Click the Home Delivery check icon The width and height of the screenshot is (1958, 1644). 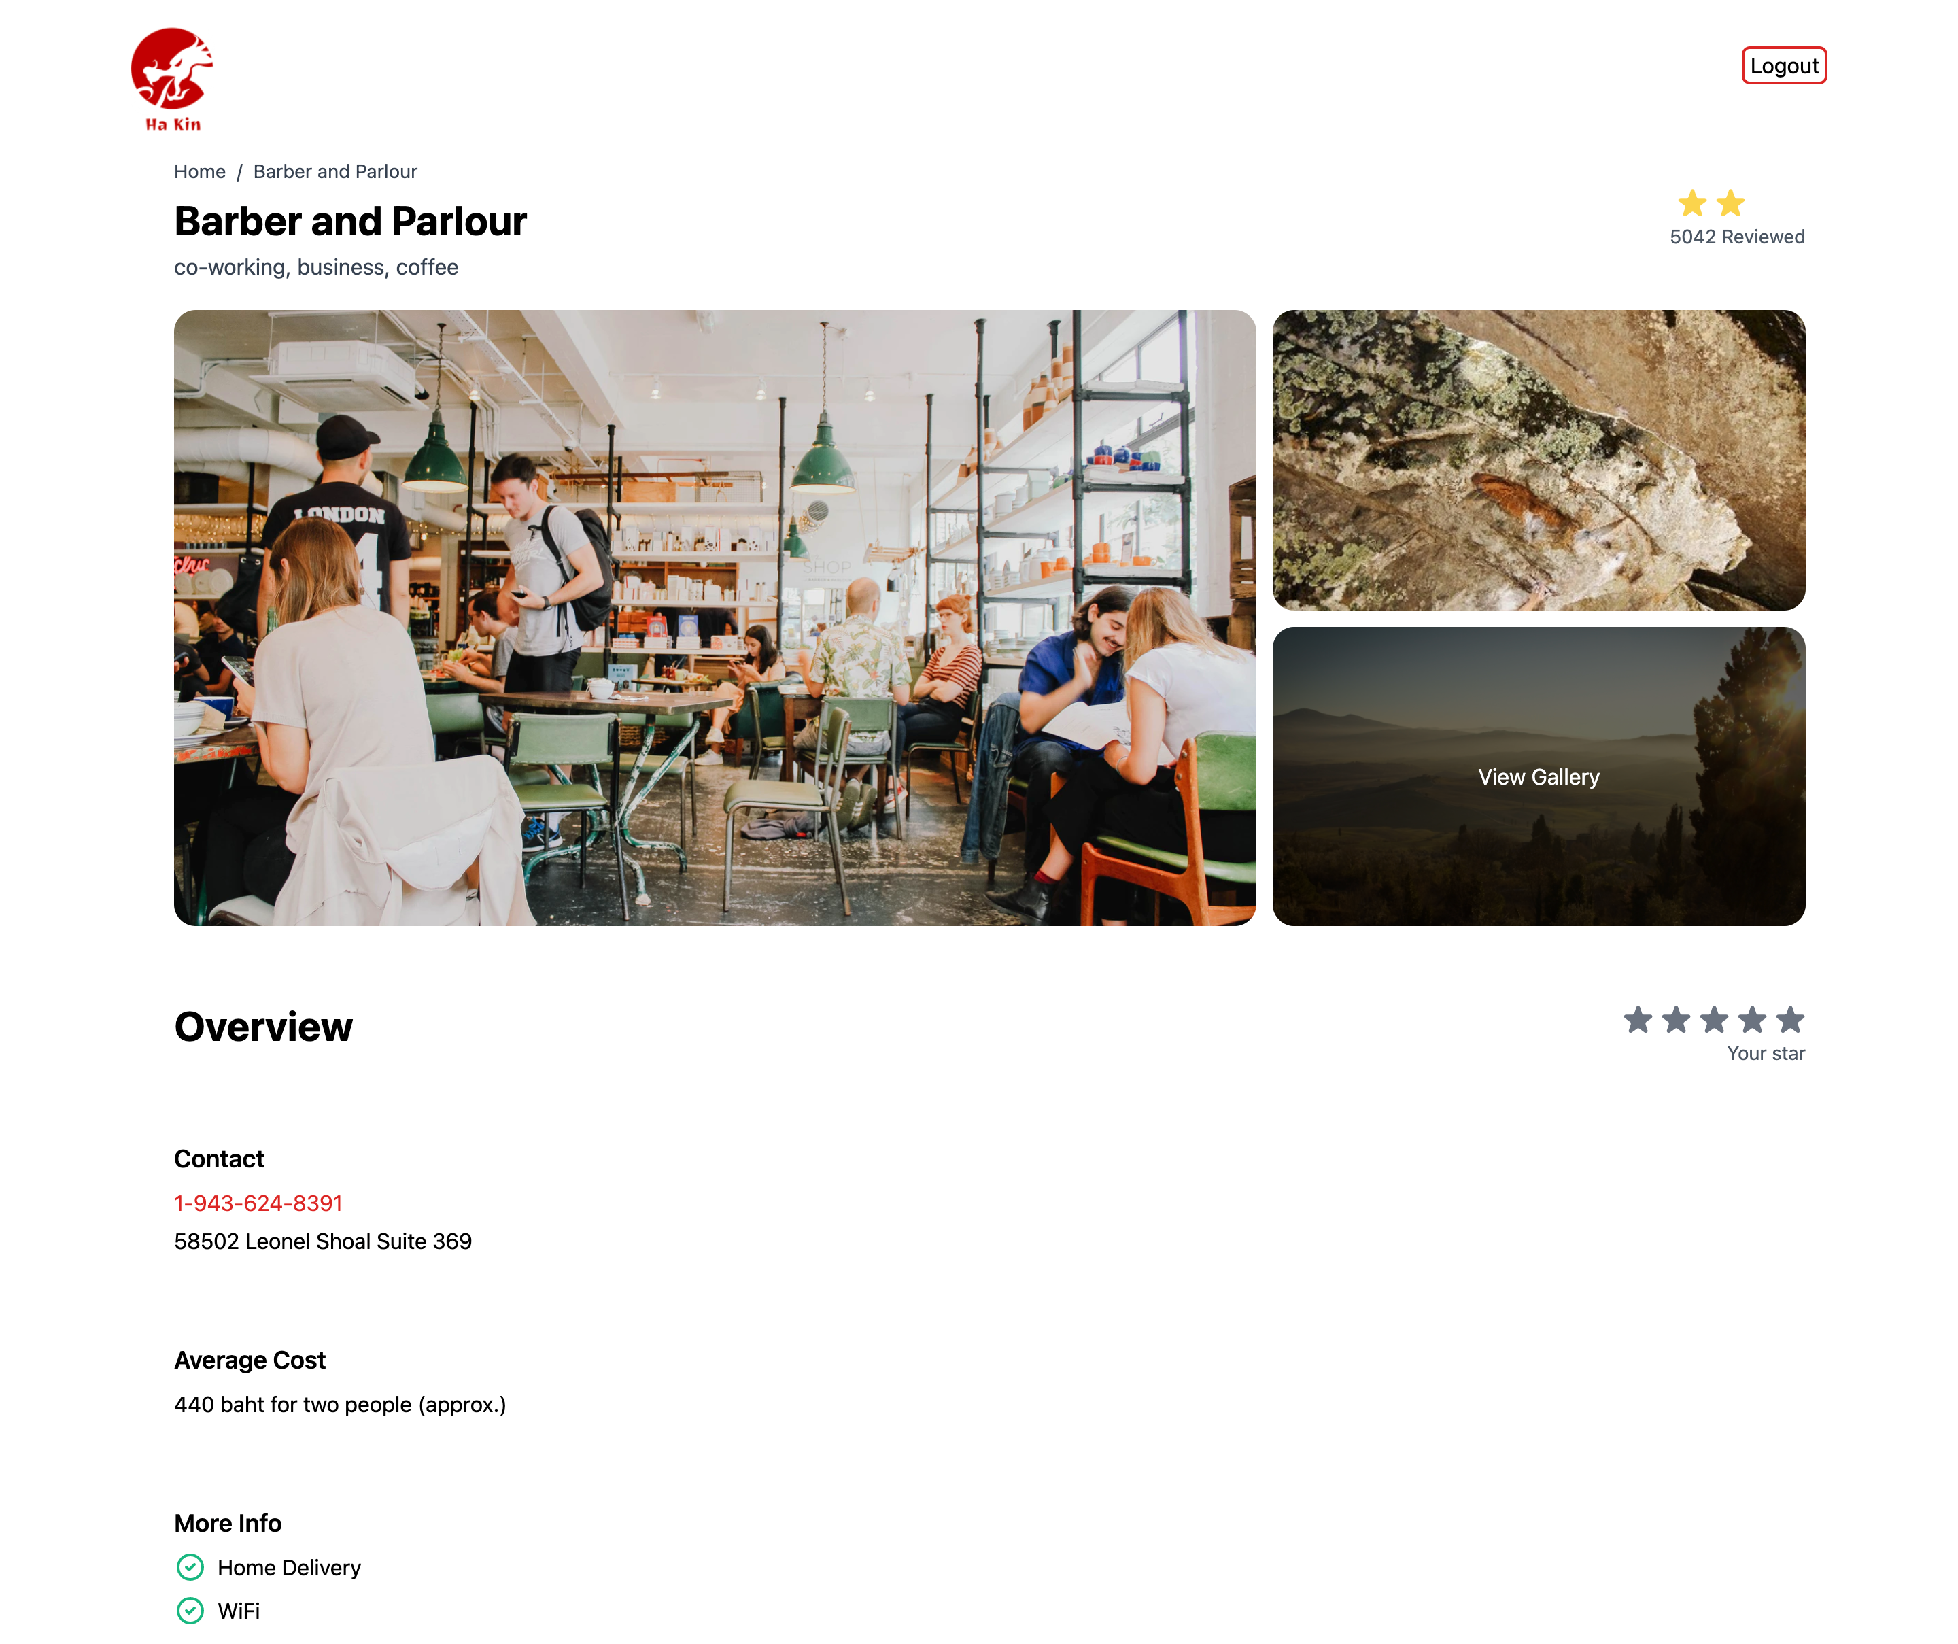click(x=190, y=1568)
